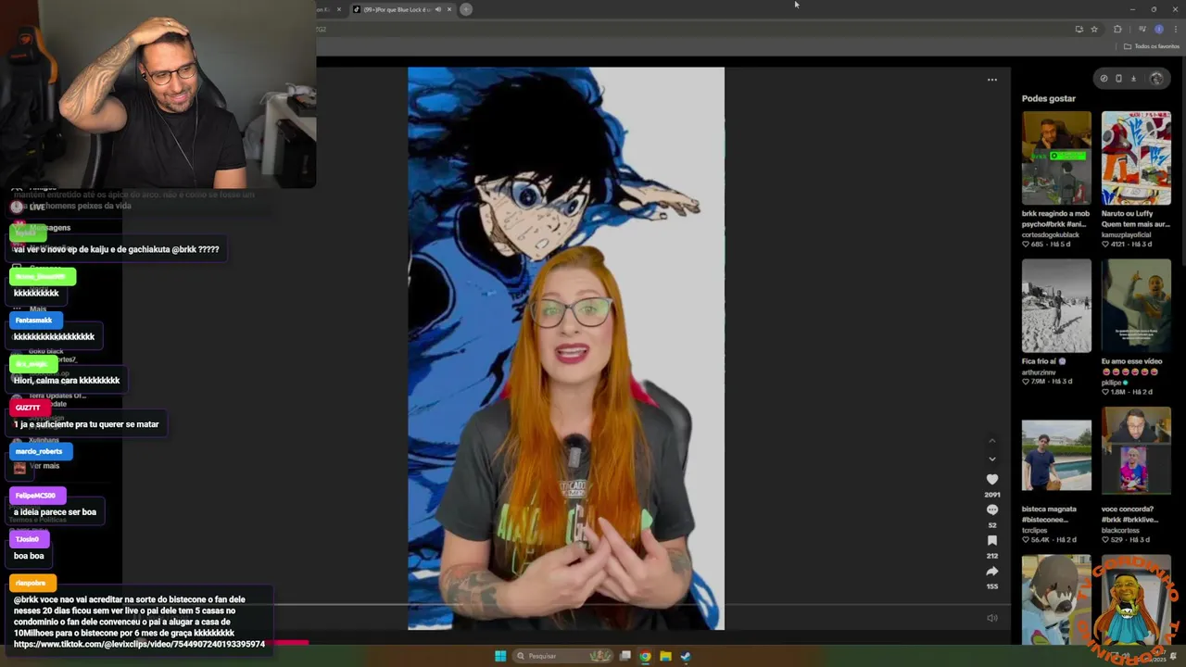The width and height of the screenshot is (1186, 667).
Task: Click the download arrow icon in TikTok toolbar
Action: click(x=1133, y=79)
